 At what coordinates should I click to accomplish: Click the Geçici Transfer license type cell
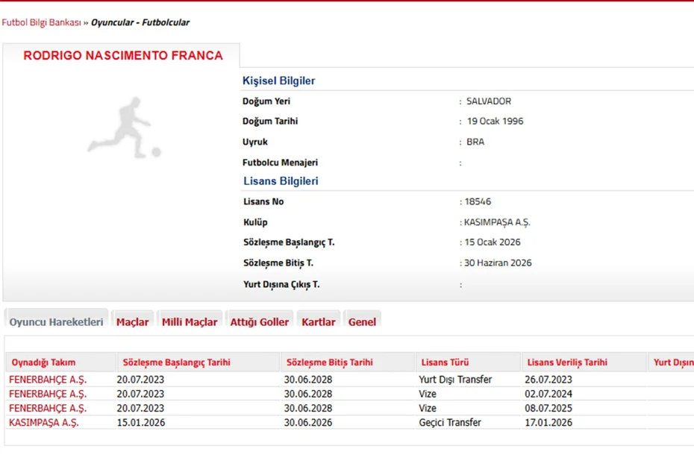(449, 422)
